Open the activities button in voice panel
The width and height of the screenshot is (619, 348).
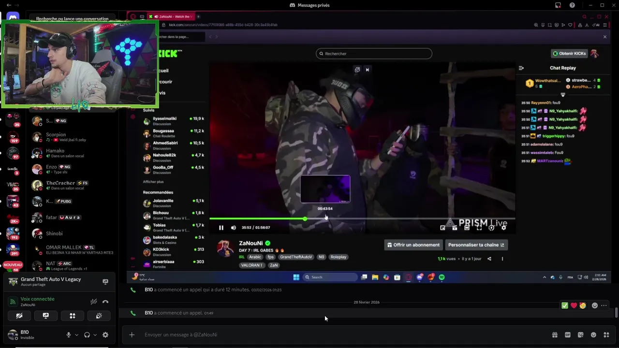point(73,316)
